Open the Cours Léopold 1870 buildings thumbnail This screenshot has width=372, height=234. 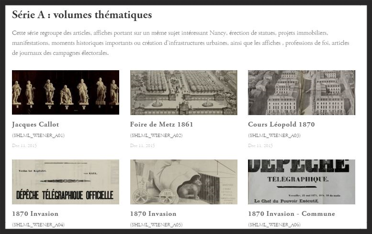click(302, 93)
